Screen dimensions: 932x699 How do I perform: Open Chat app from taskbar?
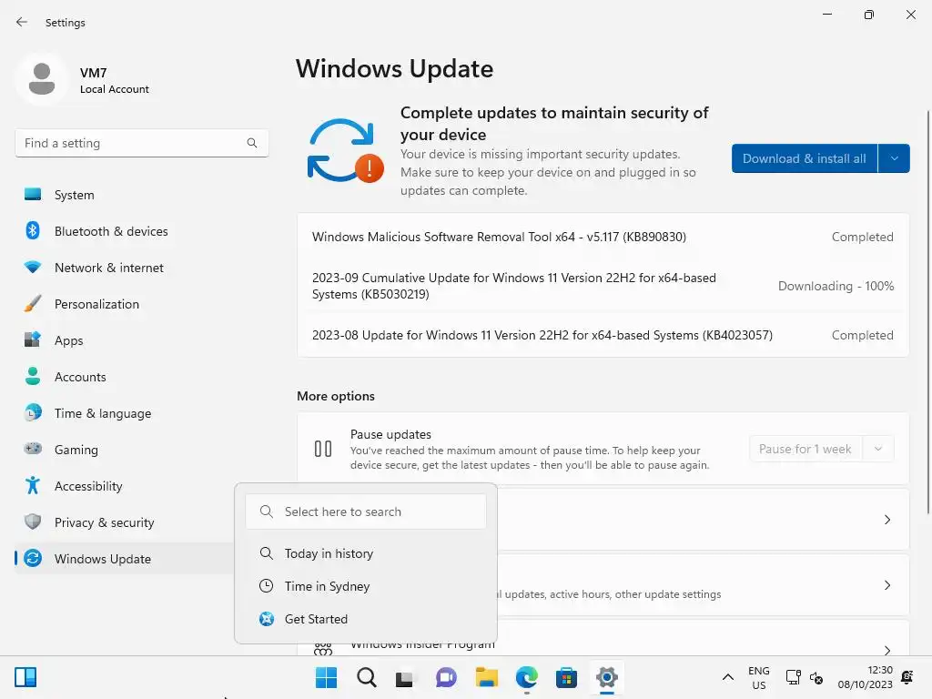coord(446,677)
